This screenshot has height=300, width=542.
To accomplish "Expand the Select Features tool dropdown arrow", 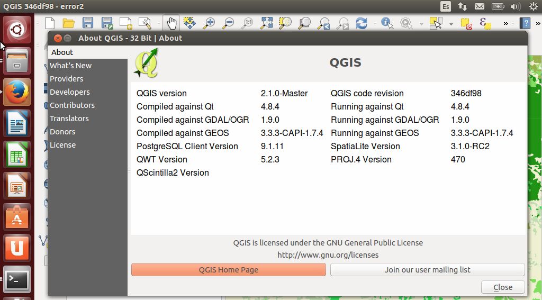I will tap(451, 23).
